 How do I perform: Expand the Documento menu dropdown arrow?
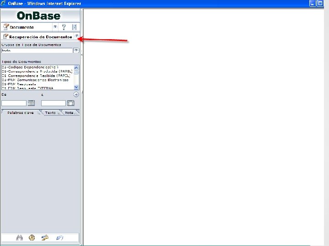(55, 27)
